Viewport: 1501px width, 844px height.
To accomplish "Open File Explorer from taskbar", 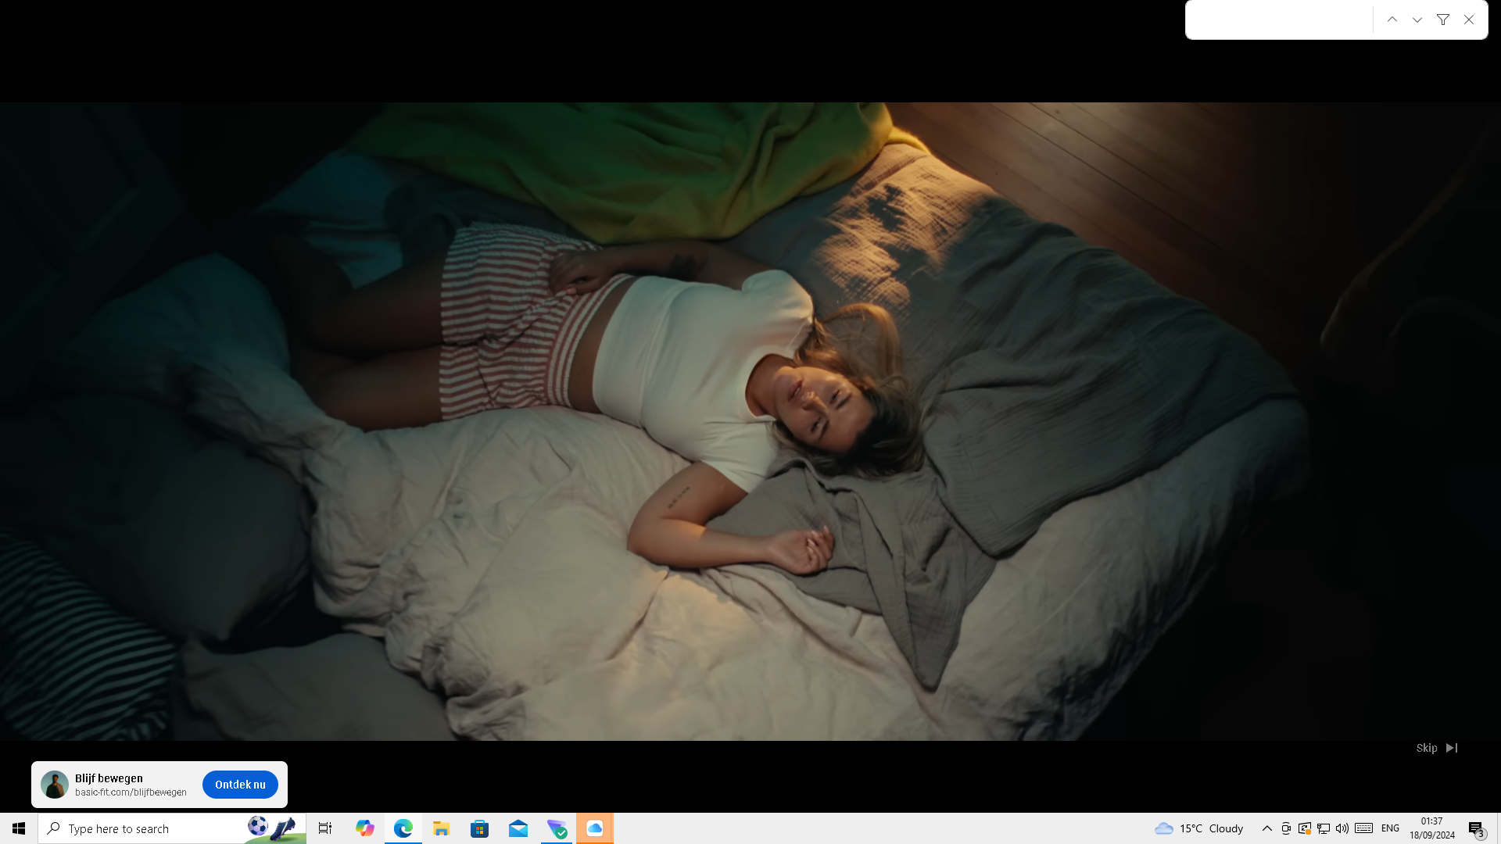I will [442, 828].
